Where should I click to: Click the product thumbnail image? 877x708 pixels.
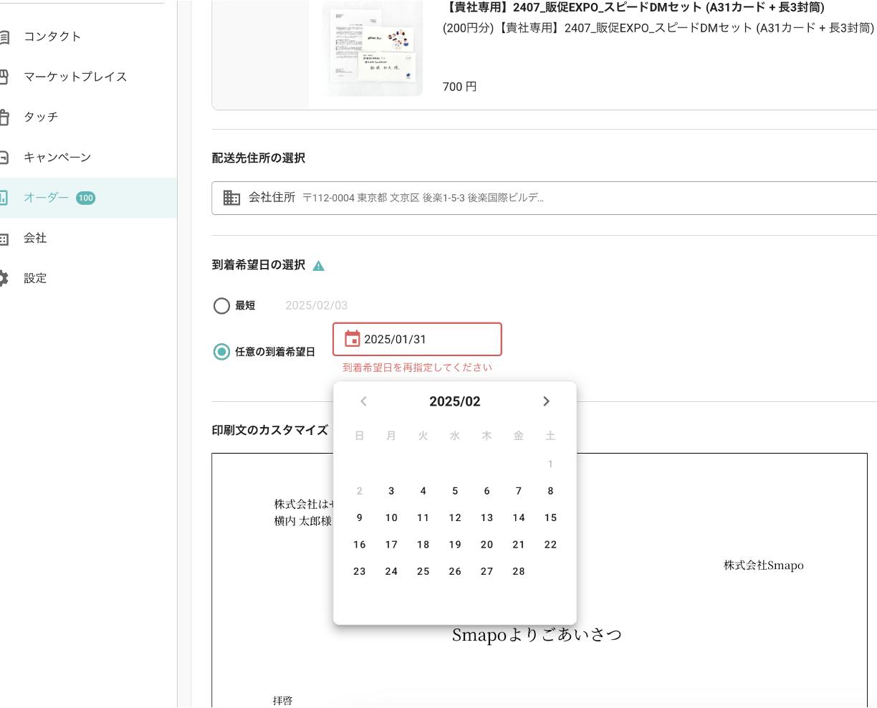point(373,49)
